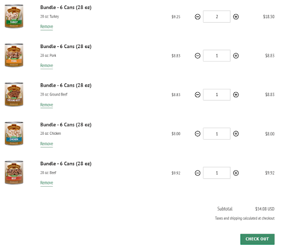The width and height of the screenshot is (283, 248).
Task: Remove the Pork bundle from cart
Action: click(x=46, y=66)
